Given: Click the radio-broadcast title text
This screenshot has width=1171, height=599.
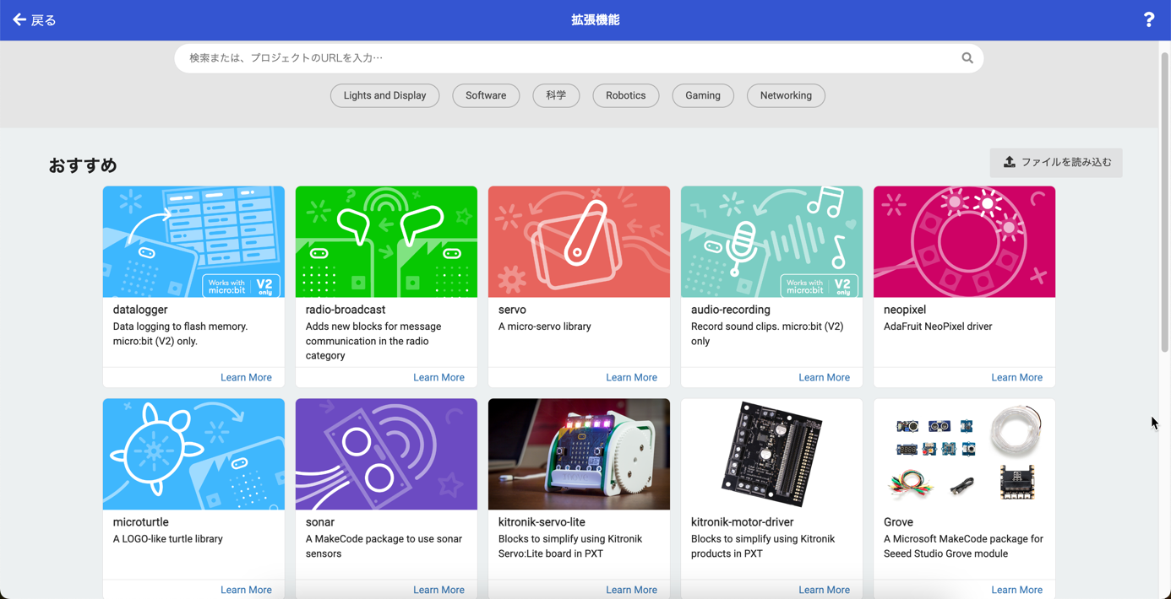Looking at the screenshot, I should point(346,310).
